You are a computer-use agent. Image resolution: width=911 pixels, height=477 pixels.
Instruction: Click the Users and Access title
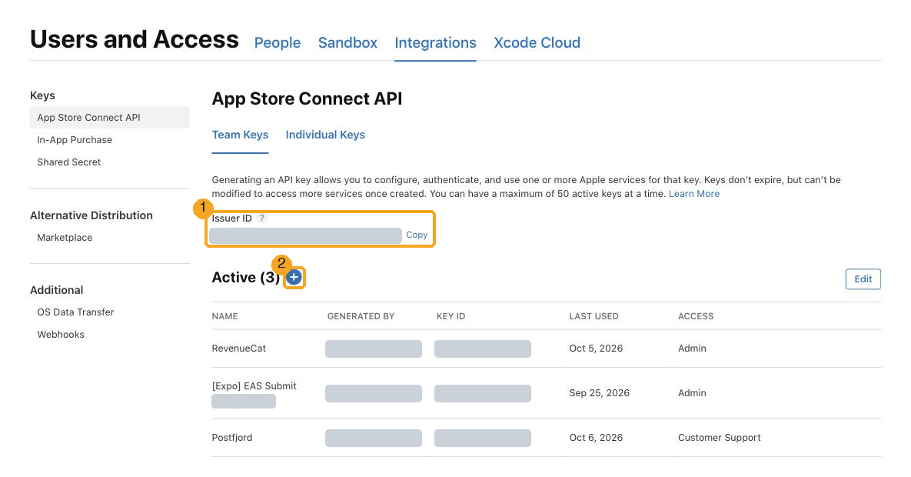135,39
